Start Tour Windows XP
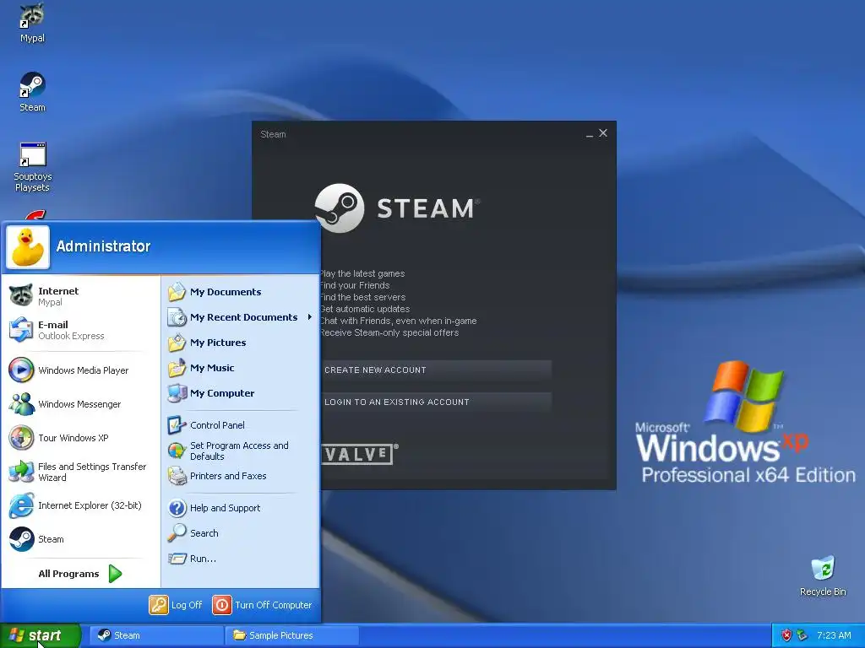The width and height of the screenshot is (865, 648). click(x=80, y=438)
